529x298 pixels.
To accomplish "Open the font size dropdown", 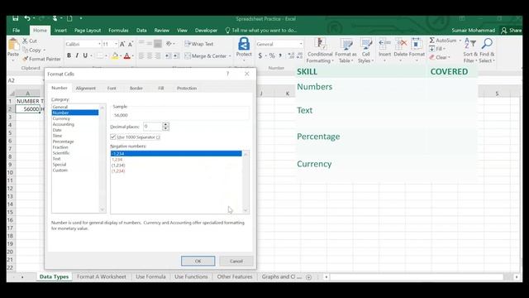I will tap(116, 44).
